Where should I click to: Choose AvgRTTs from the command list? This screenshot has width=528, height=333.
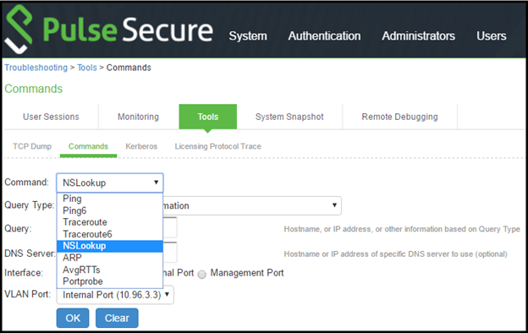[x=110, y=270]
